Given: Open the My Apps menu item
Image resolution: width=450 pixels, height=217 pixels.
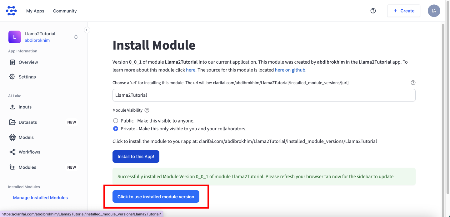Looking at the screenshot, I should coord(35,11).
